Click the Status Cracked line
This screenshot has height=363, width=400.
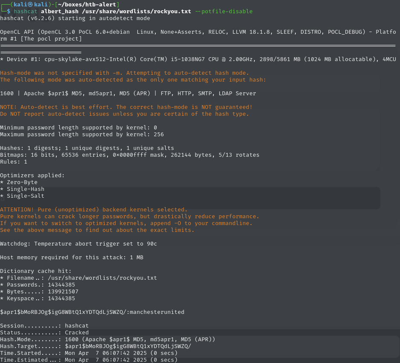coord(44,333)
